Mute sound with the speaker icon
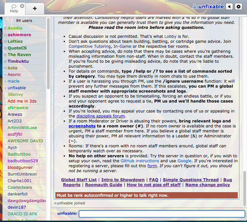Viewport: 247px width, 222px height. [x=229, y=7]
